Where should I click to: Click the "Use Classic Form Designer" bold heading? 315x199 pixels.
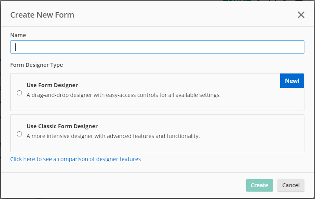pyautogui.click(x=62, y=126)
